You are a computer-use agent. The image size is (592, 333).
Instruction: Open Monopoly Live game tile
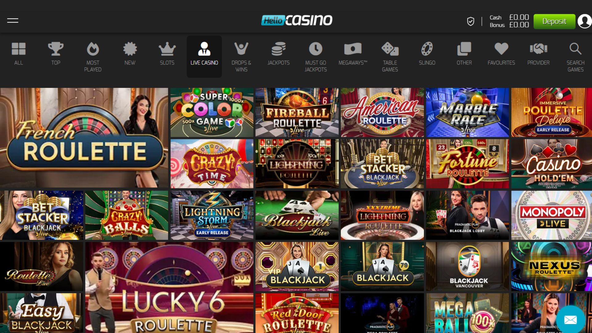click(x=552, y=215)
